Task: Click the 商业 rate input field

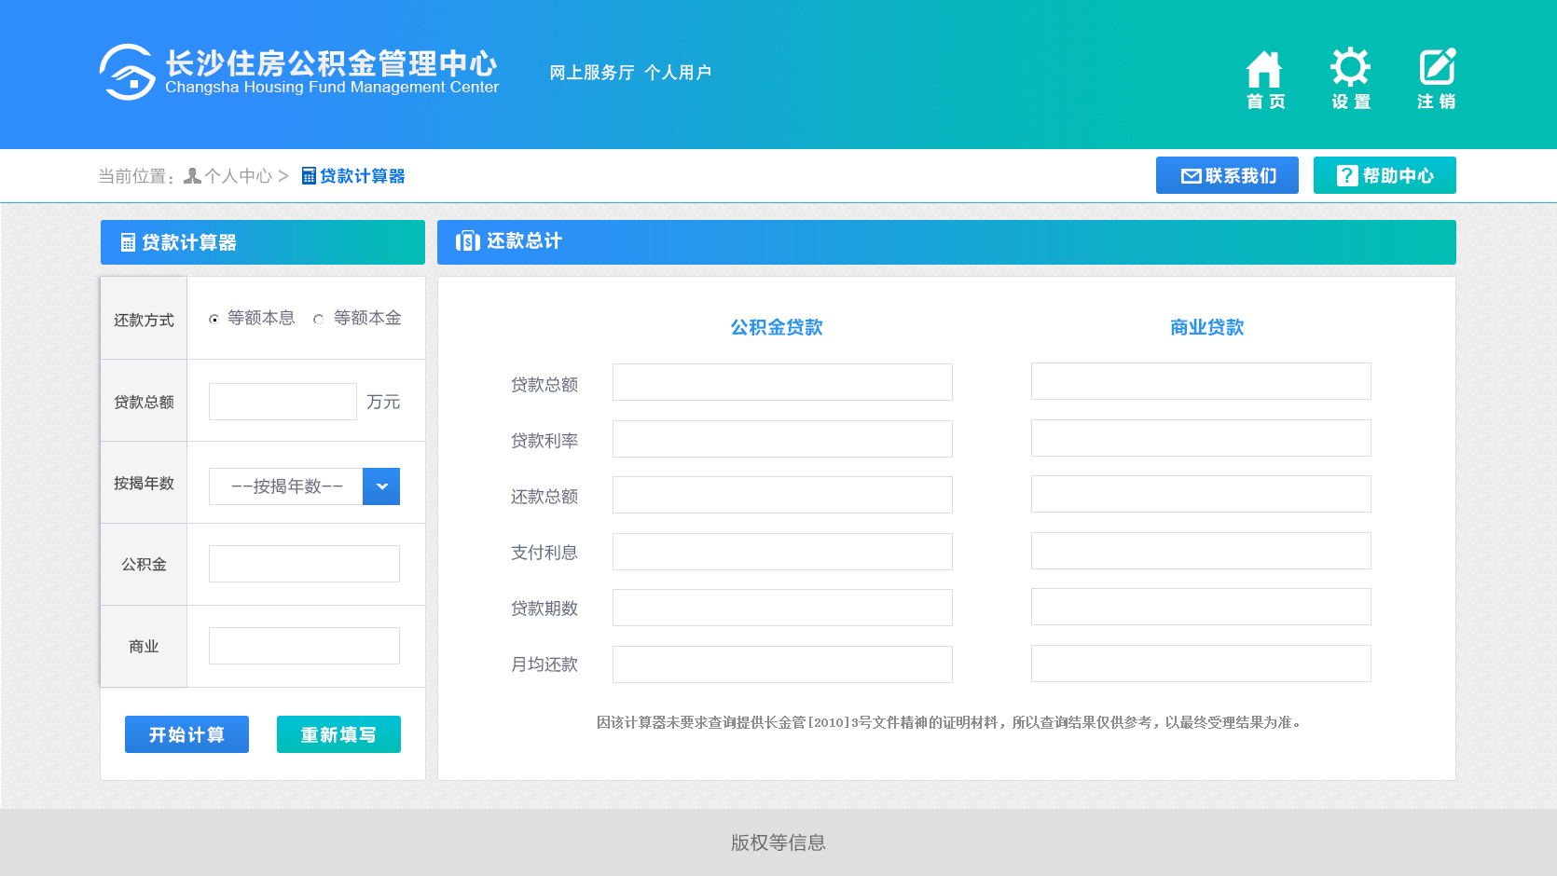Action: [x=304, y=646]
